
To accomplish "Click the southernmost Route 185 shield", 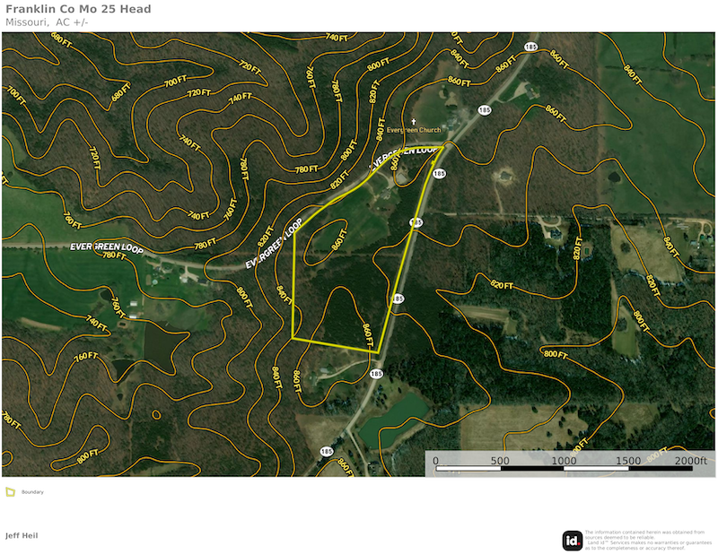I will (327, 451).
